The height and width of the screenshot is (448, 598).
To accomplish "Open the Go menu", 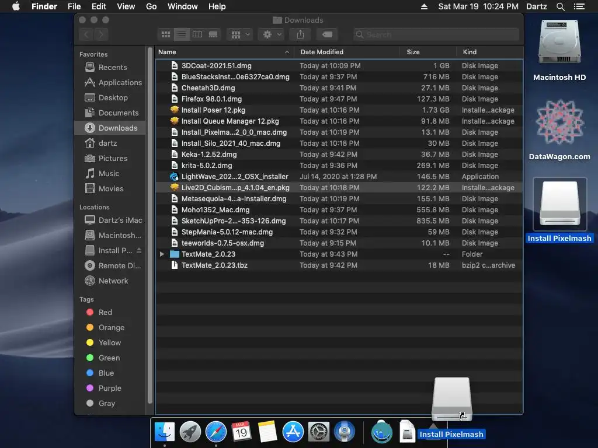I will coord(151,6).
